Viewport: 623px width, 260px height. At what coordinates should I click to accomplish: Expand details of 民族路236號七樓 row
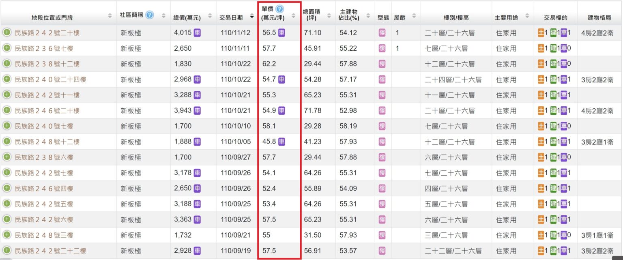(7, 48)
